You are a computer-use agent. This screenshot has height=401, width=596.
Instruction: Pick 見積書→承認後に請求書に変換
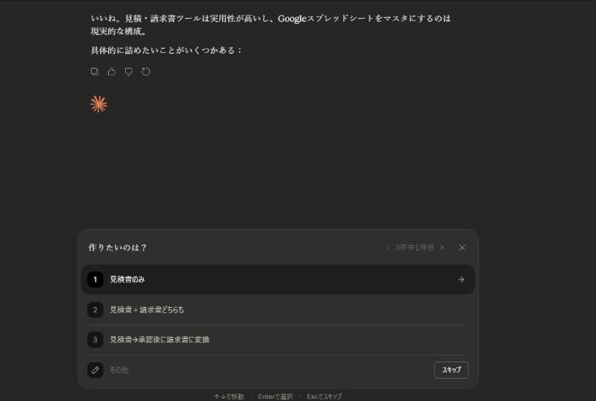159,339
